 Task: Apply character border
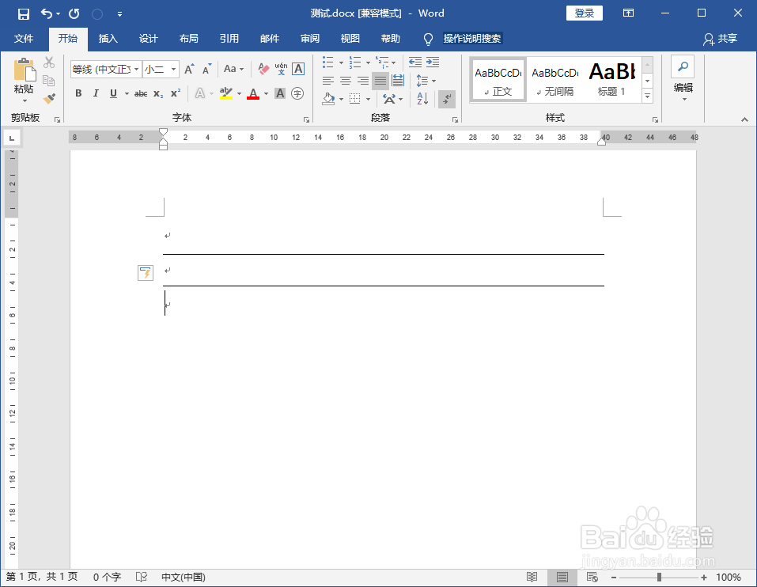298,69
